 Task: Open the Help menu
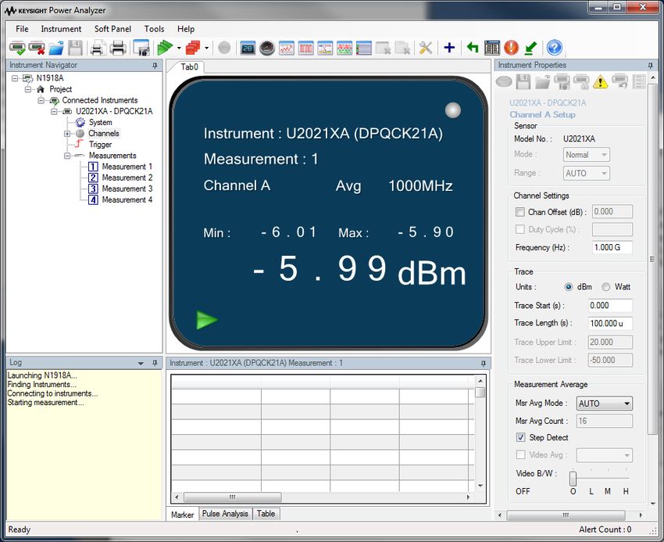tap(186, 29)
